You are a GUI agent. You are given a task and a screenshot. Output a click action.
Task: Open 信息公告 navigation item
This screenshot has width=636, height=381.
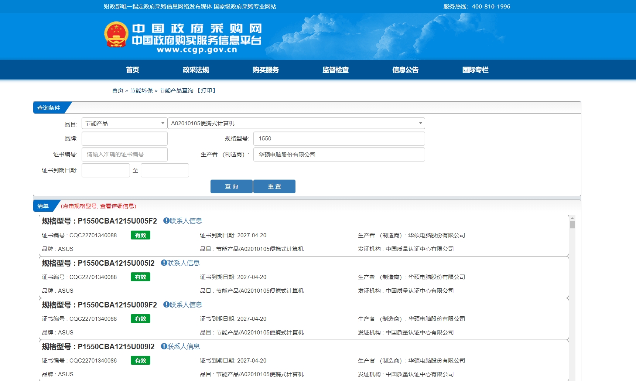click(x=405, y=70)
